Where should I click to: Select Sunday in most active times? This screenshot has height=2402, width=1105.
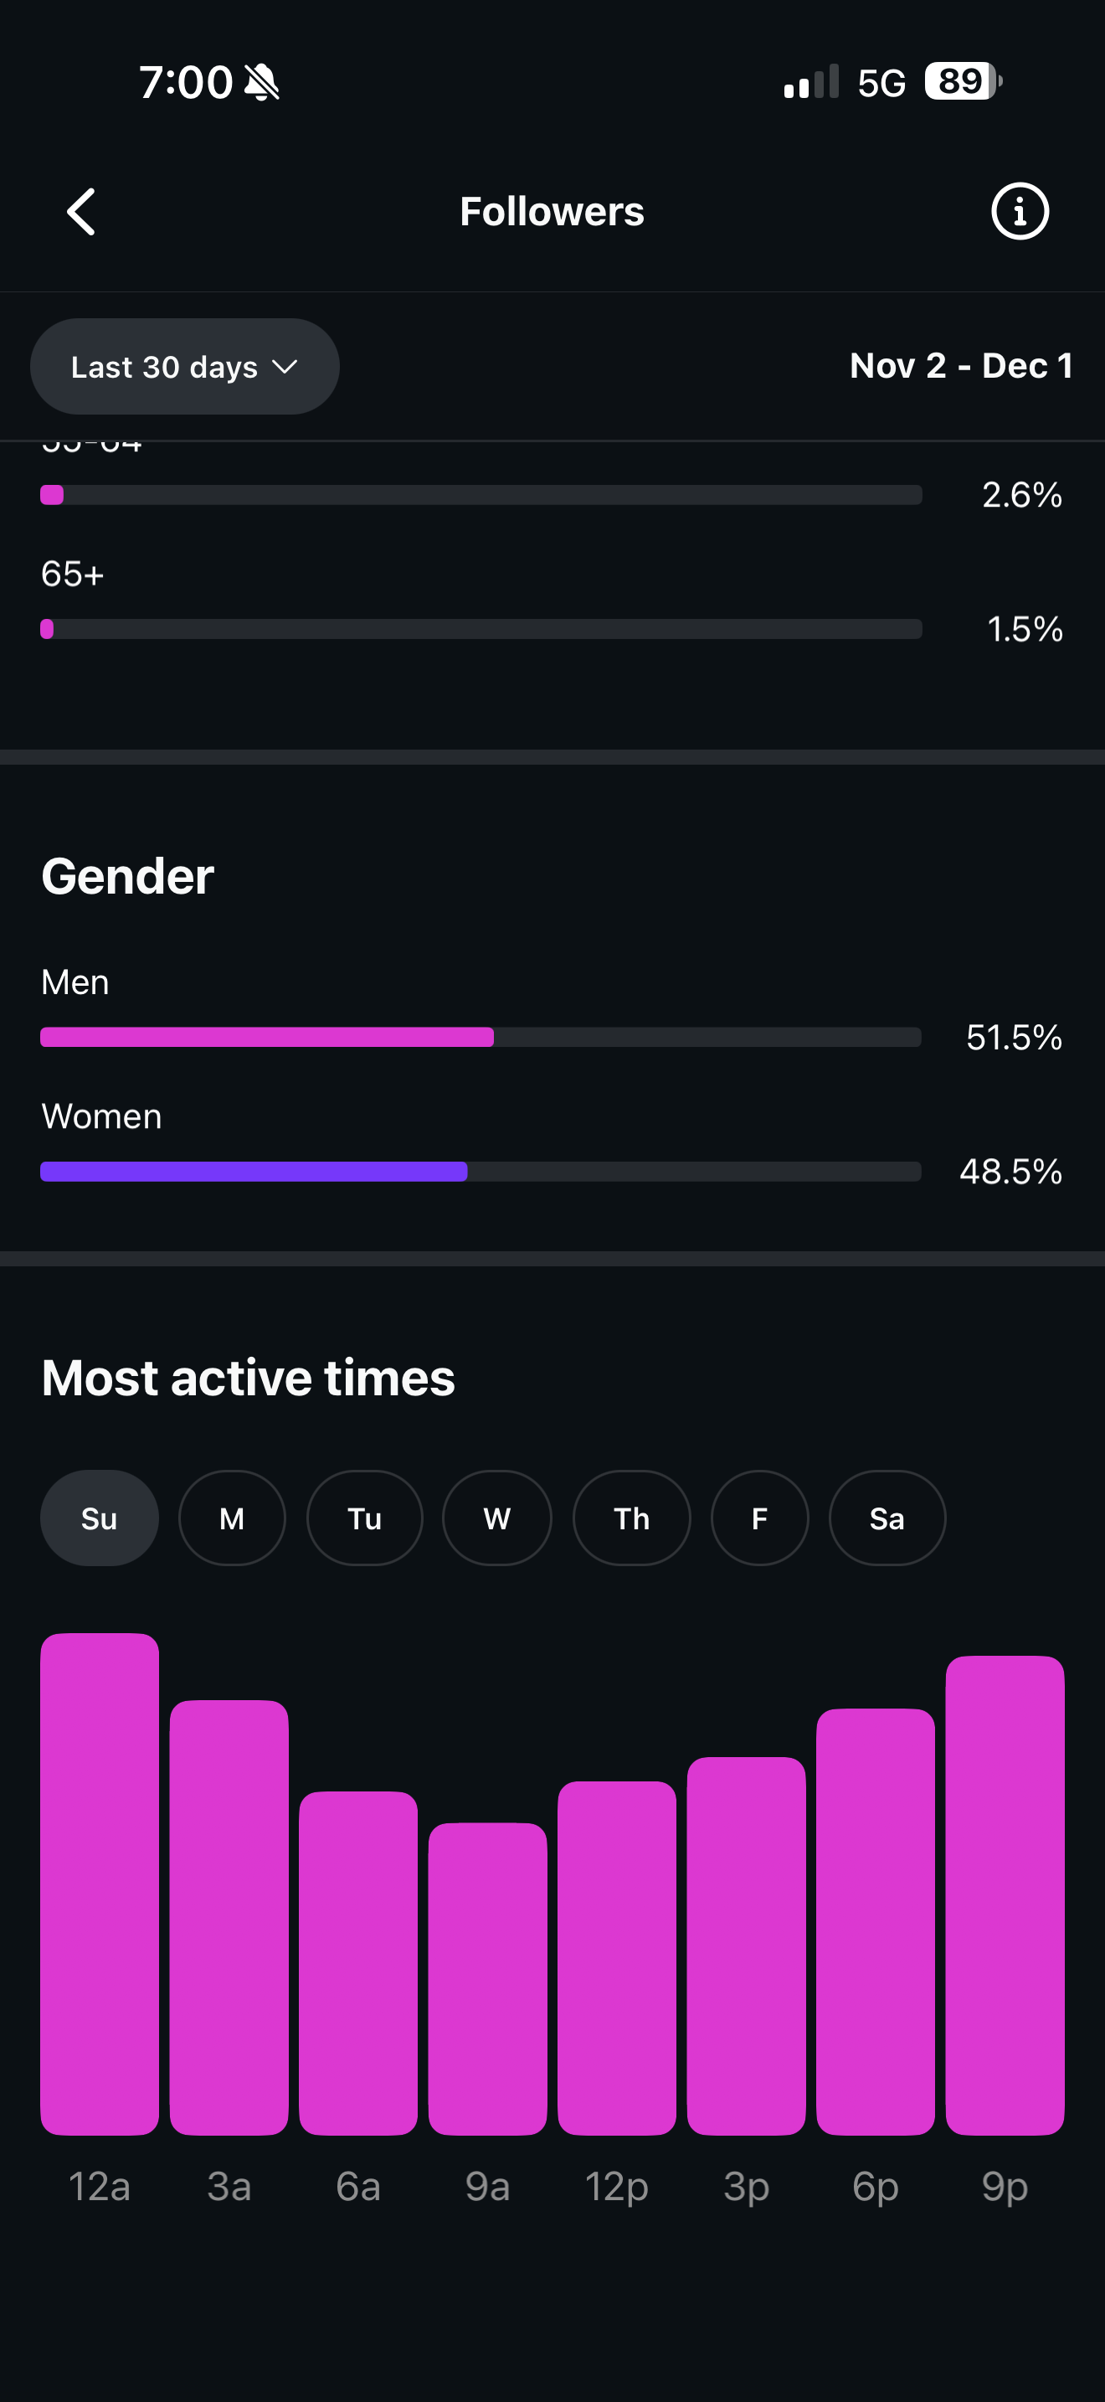(99, 1518)
